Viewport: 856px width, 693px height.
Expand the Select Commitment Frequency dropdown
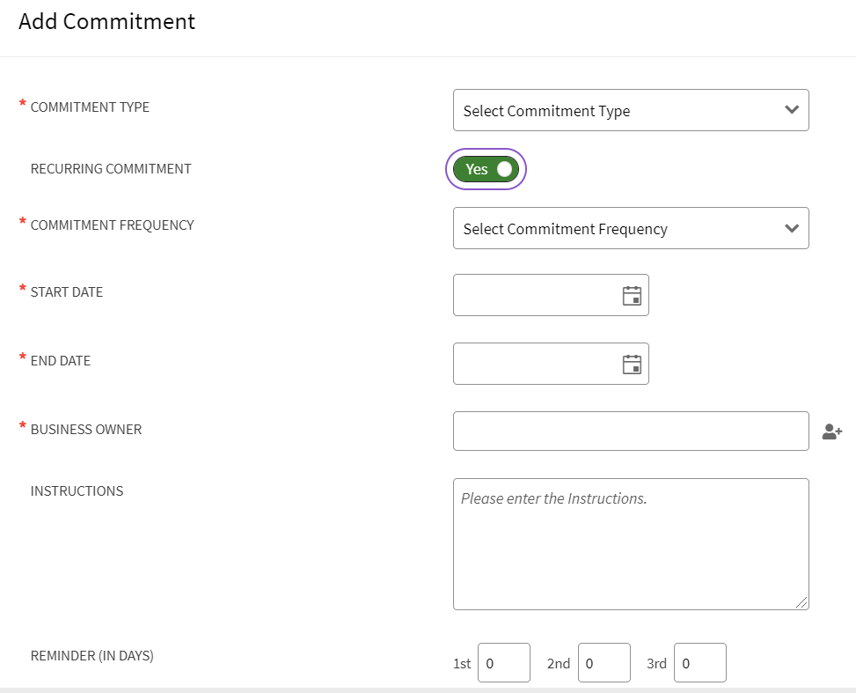click(630, 229)
